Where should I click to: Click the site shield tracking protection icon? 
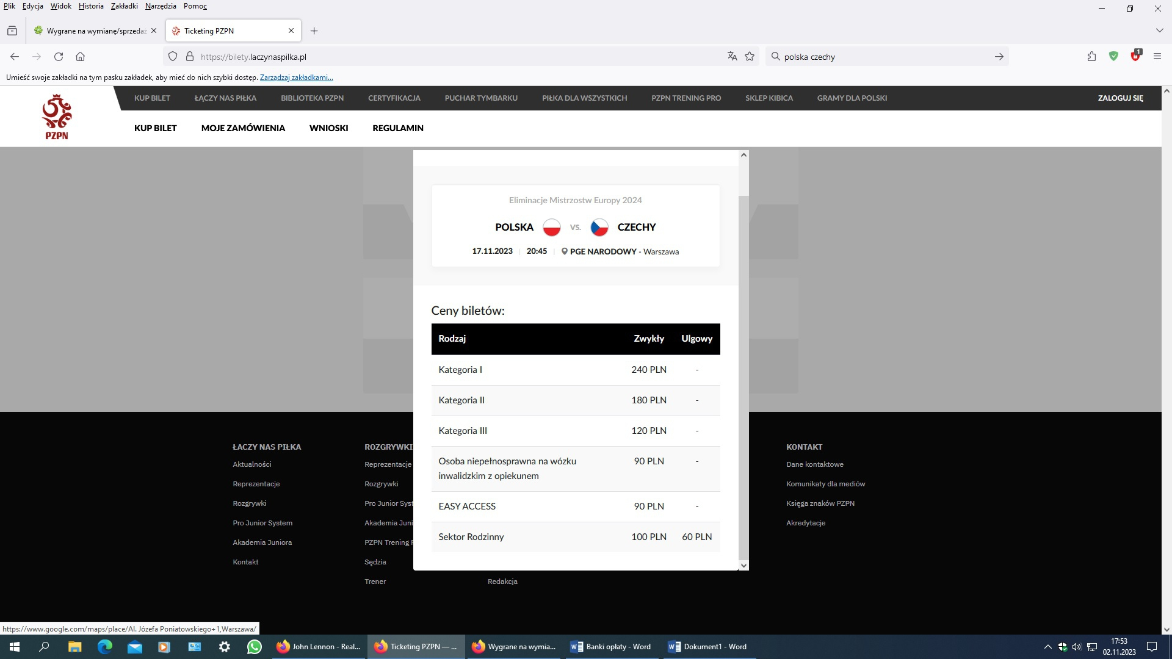pyautogui.click(x=173, y=57)
